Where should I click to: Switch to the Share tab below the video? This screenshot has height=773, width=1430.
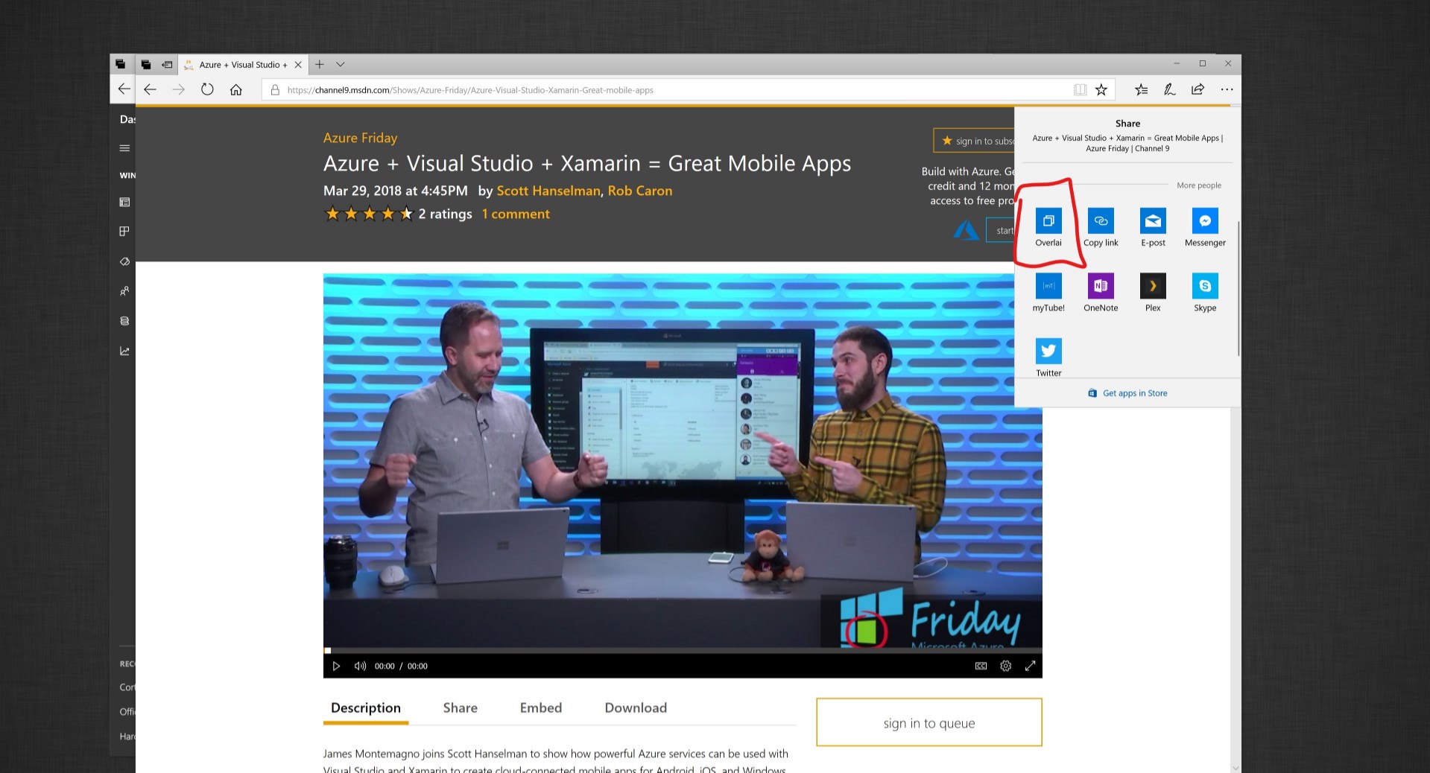[x=461, y=708]
